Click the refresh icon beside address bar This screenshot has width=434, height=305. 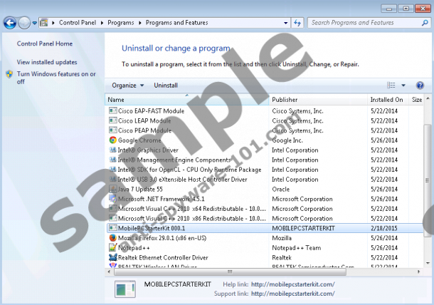coord(297,23)
